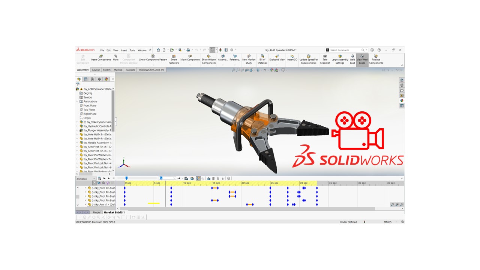The height and width of the screenshot is (270, 480).
Task: Switch to the Sketch tab
Action: tap(106, 70)
